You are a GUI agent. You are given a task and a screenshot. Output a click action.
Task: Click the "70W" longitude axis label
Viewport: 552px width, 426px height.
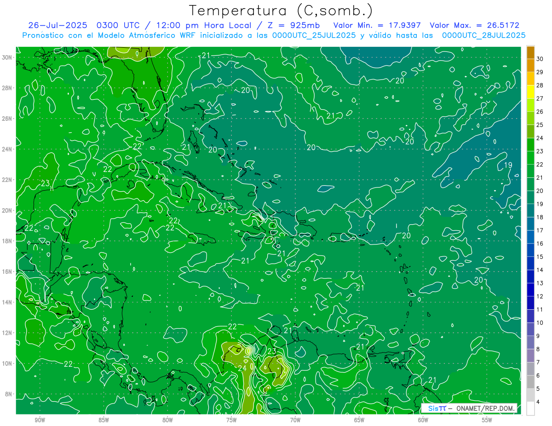tap(295, 420)
